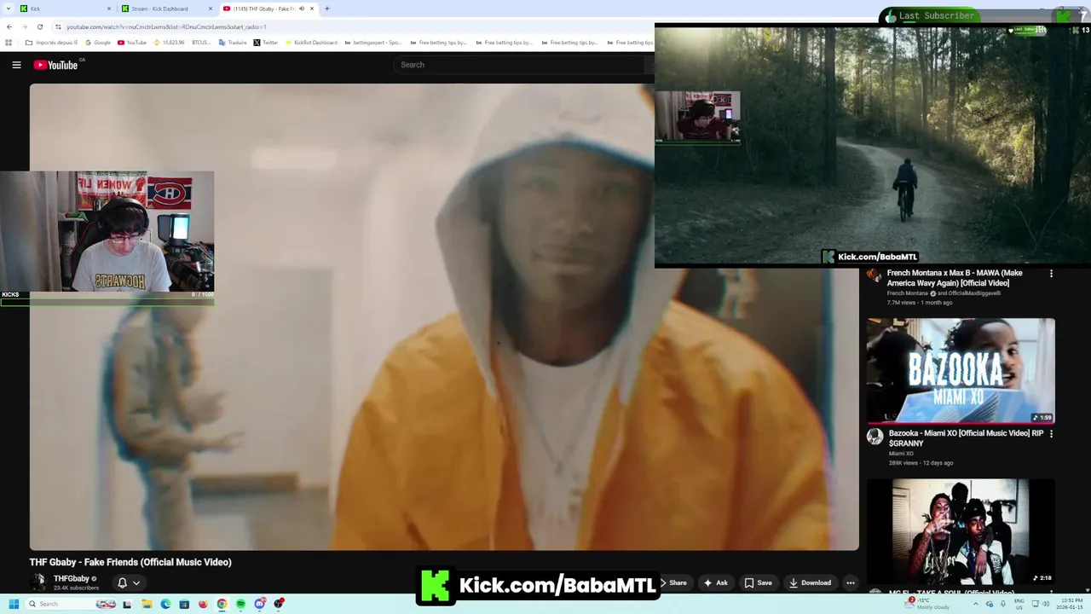The height and width of the screenshot is (614, 1091).
Task: Expand the tab search dropdown arrow
Action: [8, 9]
